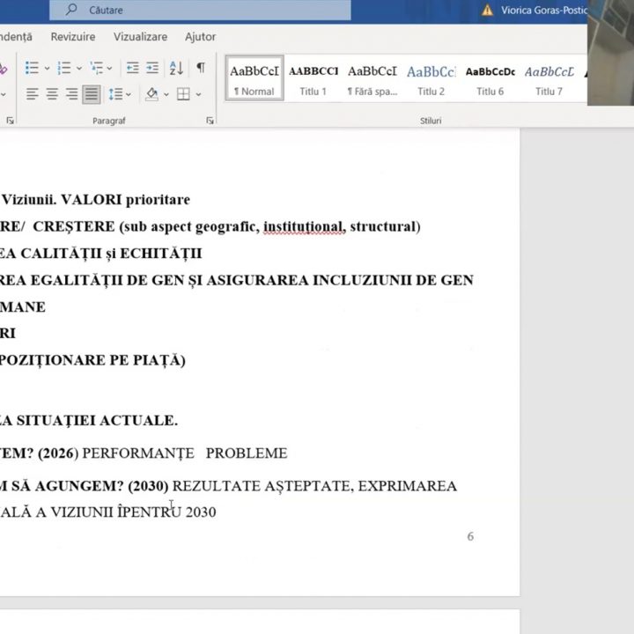This screenshot has height=634, width=634.
Task: Center the paragraph text
Action: 52,94
